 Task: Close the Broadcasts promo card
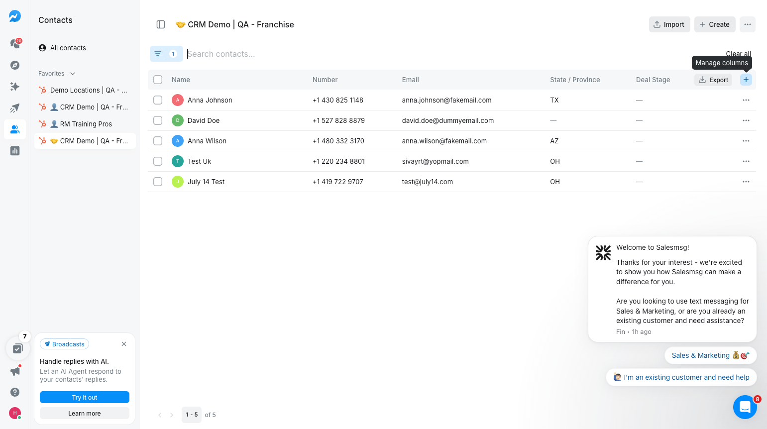(124, 344)
